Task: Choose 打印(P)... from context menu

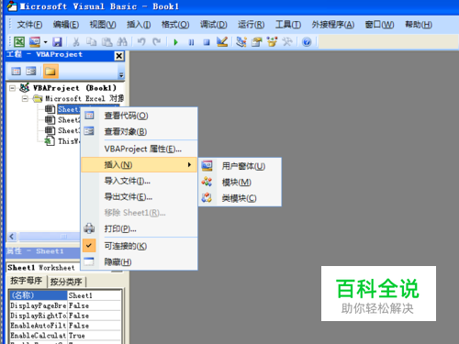Action: coord(140,228)
